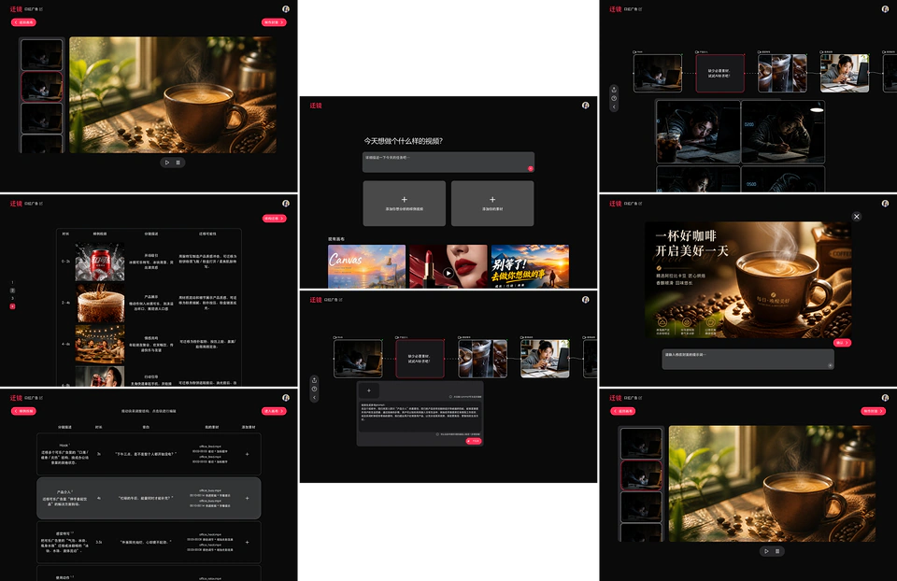Click the share icon on the prompt-panel canvas screen
Image resolution: width=897 pixels, height=581 pixels.
click(x=314, y=380)
